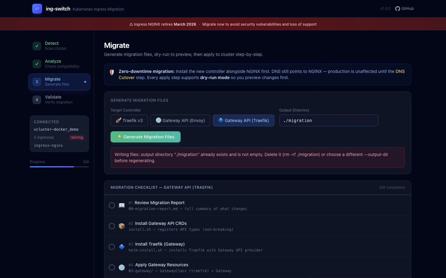Viewport: 446px width, 278px height.
Task: Click the Detect step checkmark icon
Action: click(x=37, y=46)
